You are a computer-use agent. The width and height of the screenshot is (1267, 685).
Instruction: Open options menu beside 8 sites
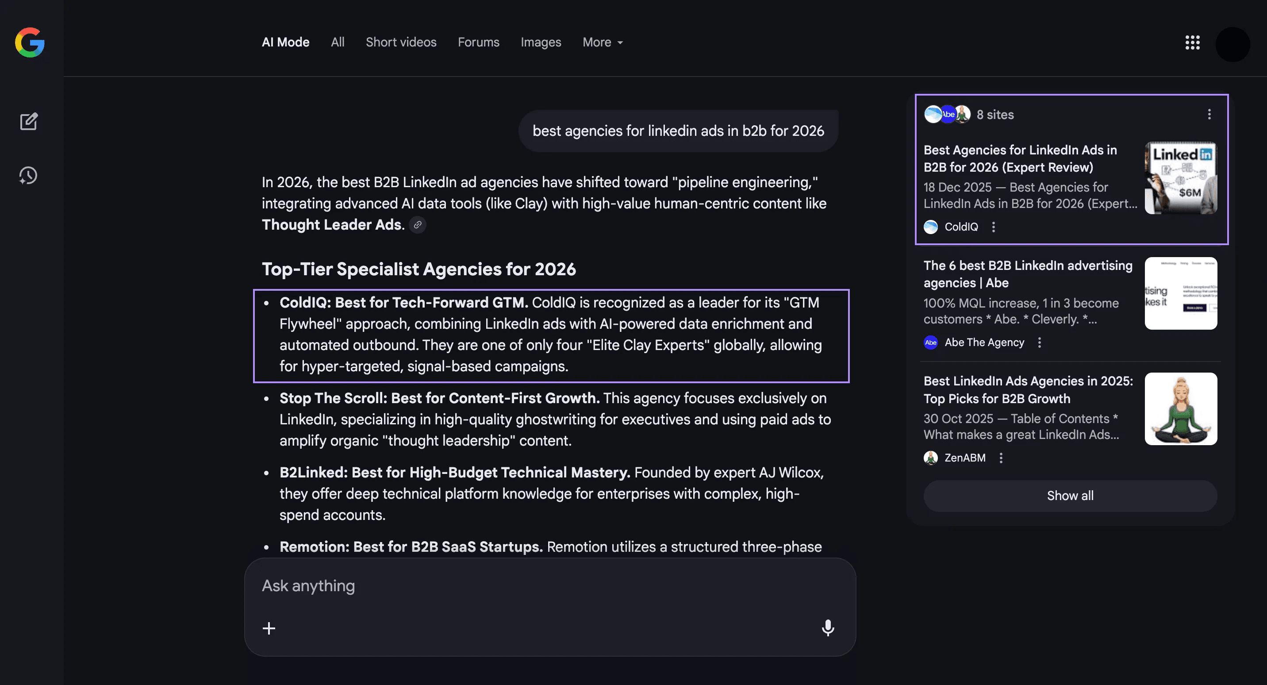click(1209, 115)
